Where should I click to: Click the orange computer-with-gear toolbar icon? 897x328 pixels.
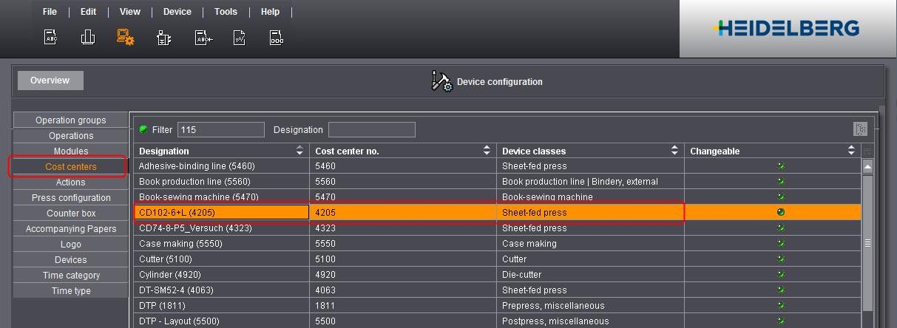click(x=126, y=38)
